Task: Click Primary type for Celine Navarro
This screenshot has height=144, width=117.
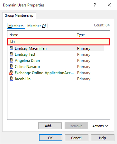Action: point(84,67)
